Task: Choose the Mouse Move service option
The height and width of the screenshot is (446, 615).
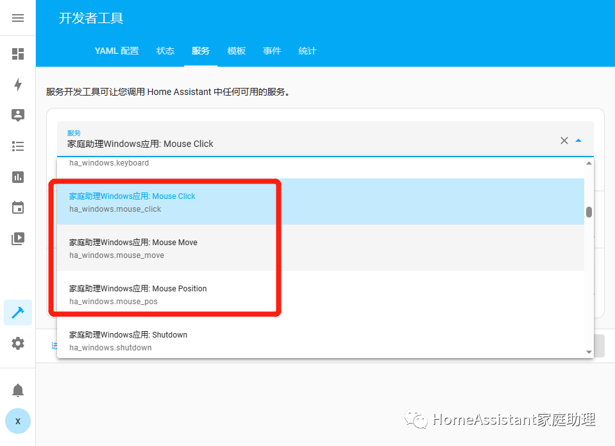Action: coord(321,248)
